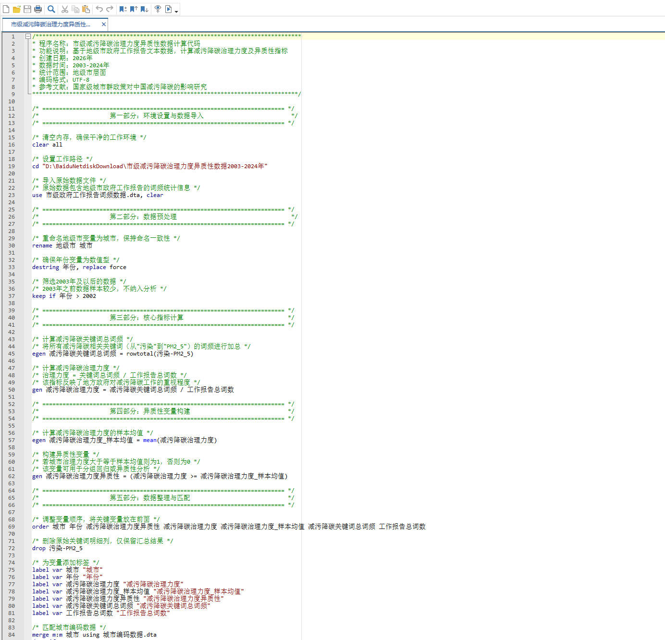
Task: Click the 'gen 减污降碳治理力度异质性' line
Action: coord(160,476)
